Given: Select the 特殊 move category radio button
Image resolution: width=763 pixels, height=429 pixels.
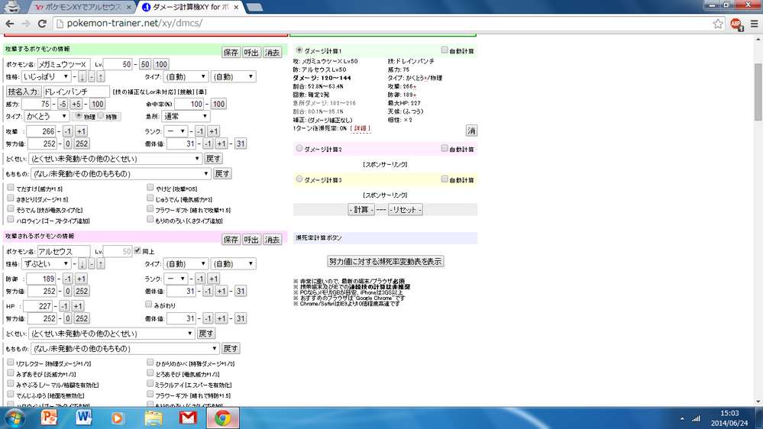Looking at the screenshot, I should click(100, 117).
